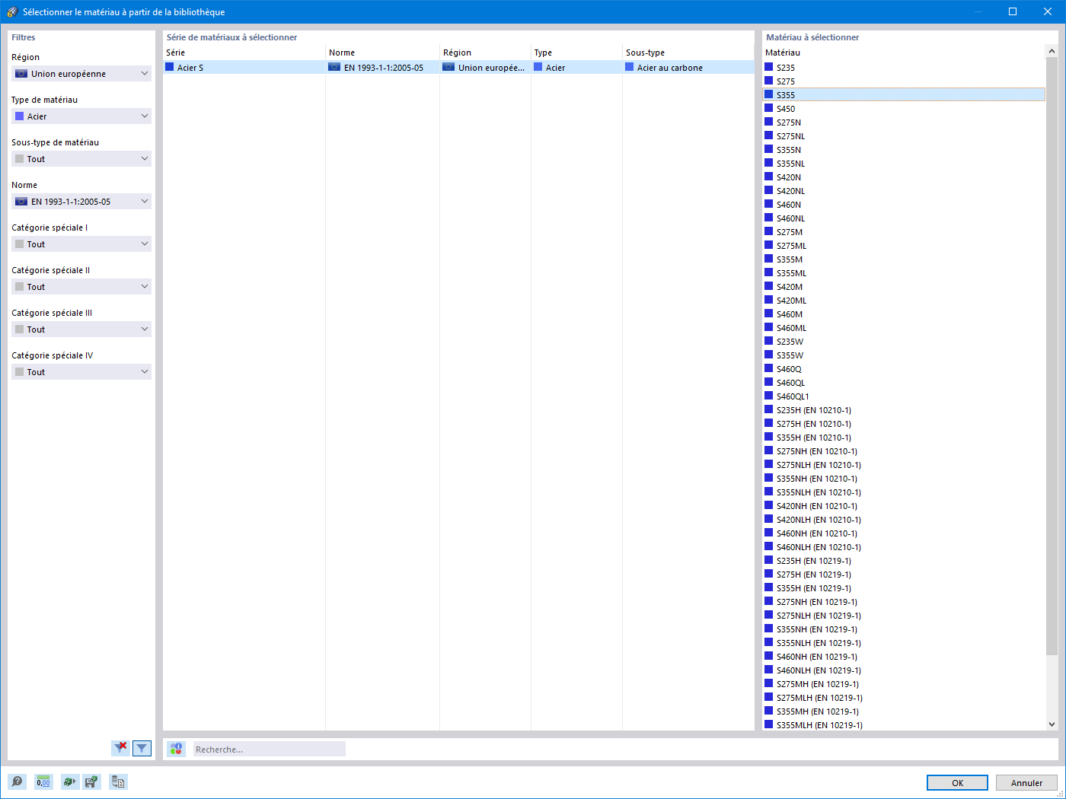The image size is (1066, 799).
Task: Select material S355ML
Action: coord(904,272)
